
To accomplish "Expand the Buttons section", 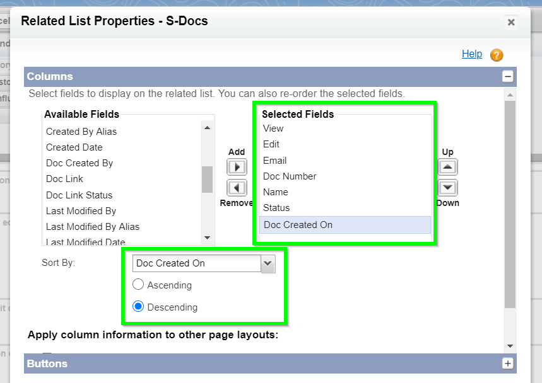I will 507,363.
